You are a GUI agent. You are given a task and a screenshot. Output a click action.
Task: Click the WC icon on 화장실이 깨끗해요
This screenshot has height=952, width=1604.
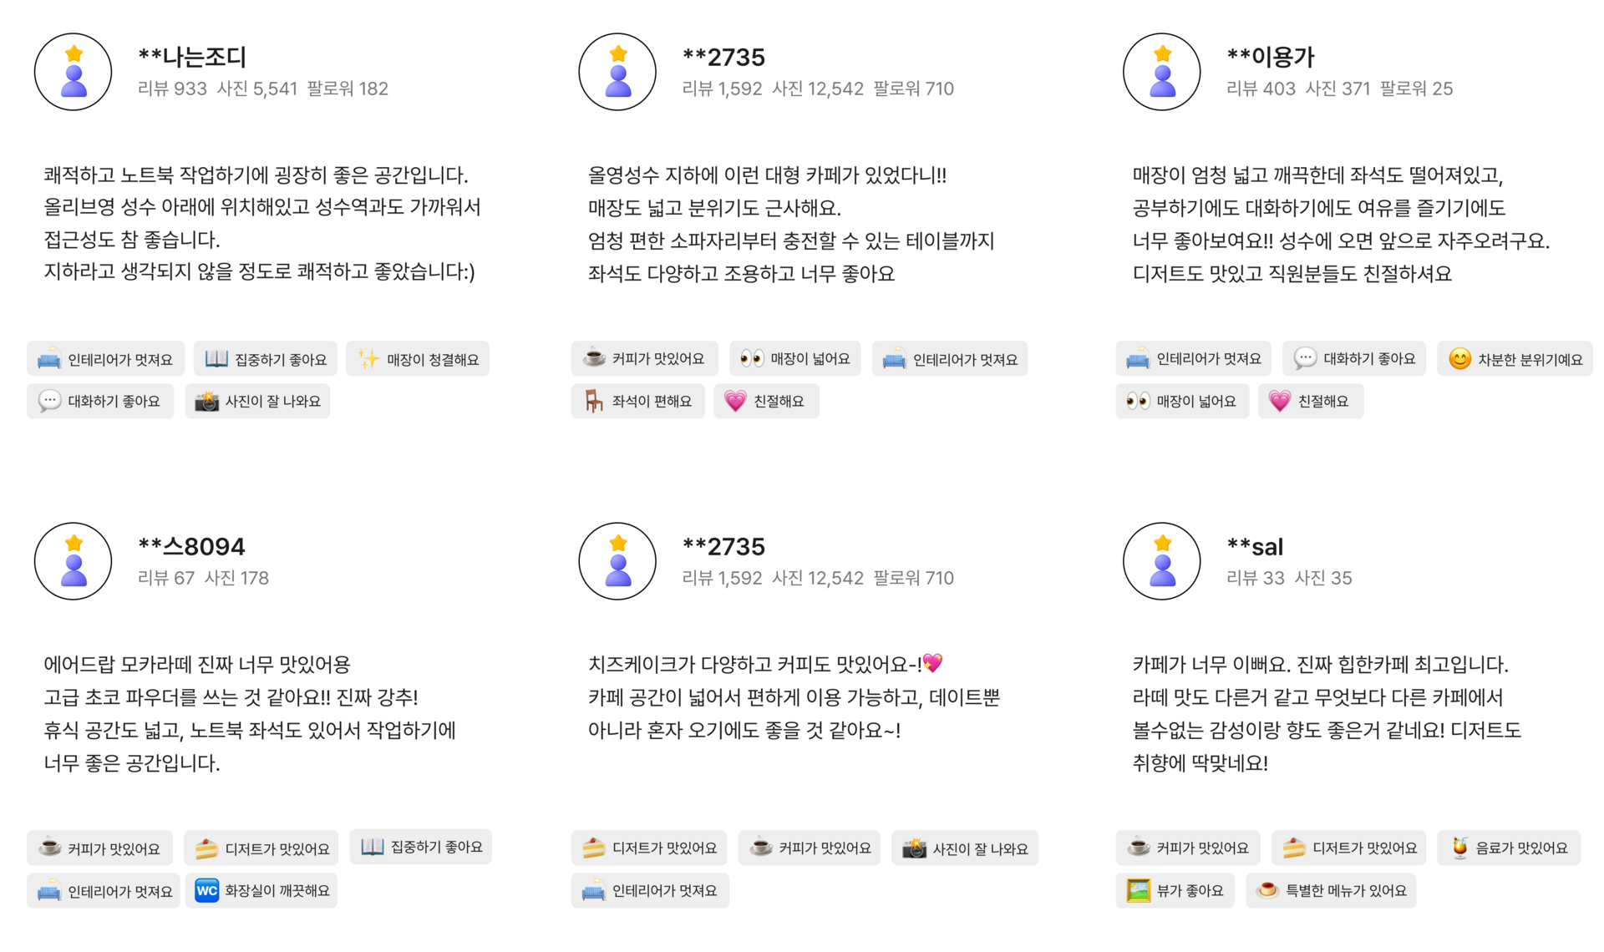206,891
